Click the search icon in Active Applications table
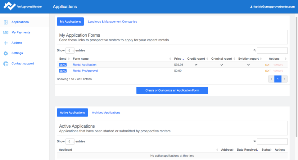The image size is (298, 160). coord(255,141)
